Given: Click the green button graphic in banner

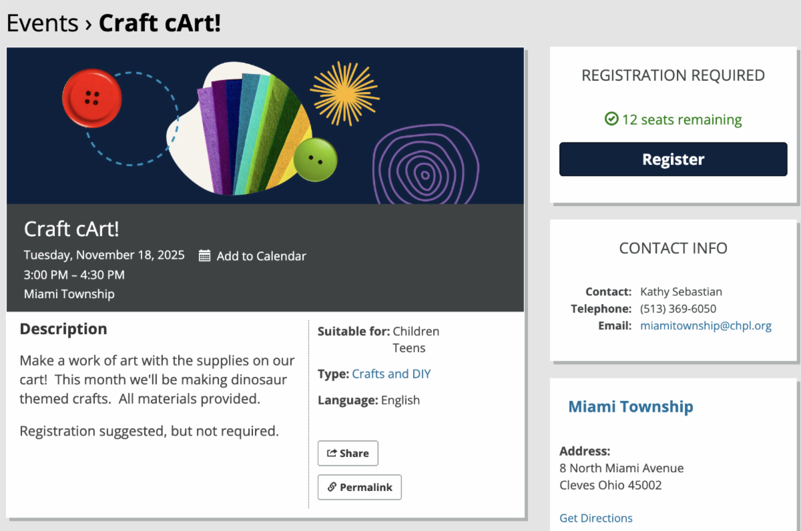Looking at the screenshot, I should pyautogui.click(x=315, y=159).
